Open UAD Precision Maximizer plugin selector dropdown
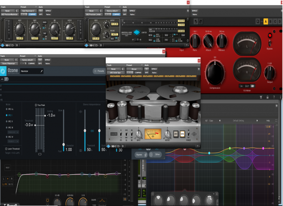The height and width of the screenshot is (206, 283). (x=10, y=15)
